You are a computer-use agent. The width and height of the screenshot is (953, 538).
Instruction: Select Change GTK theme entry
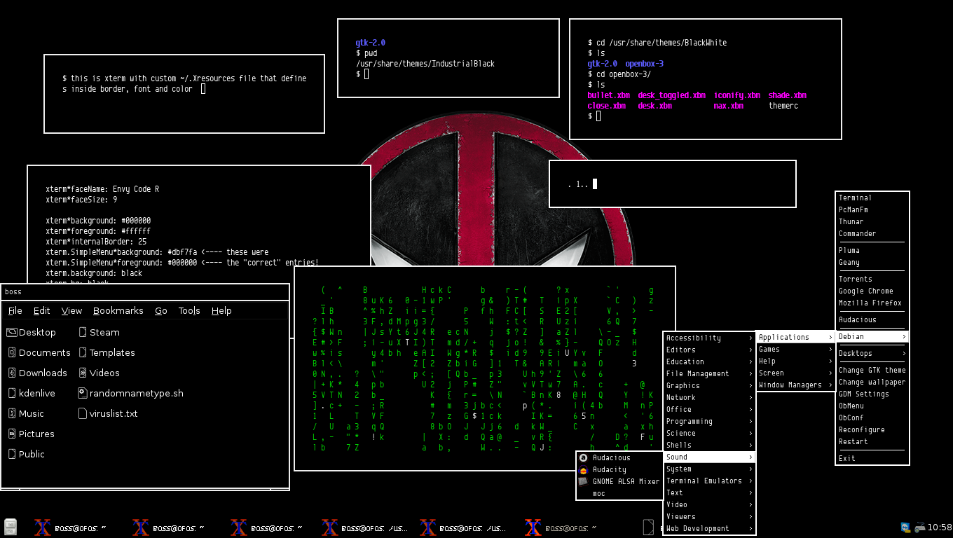(x=872, y=370)
